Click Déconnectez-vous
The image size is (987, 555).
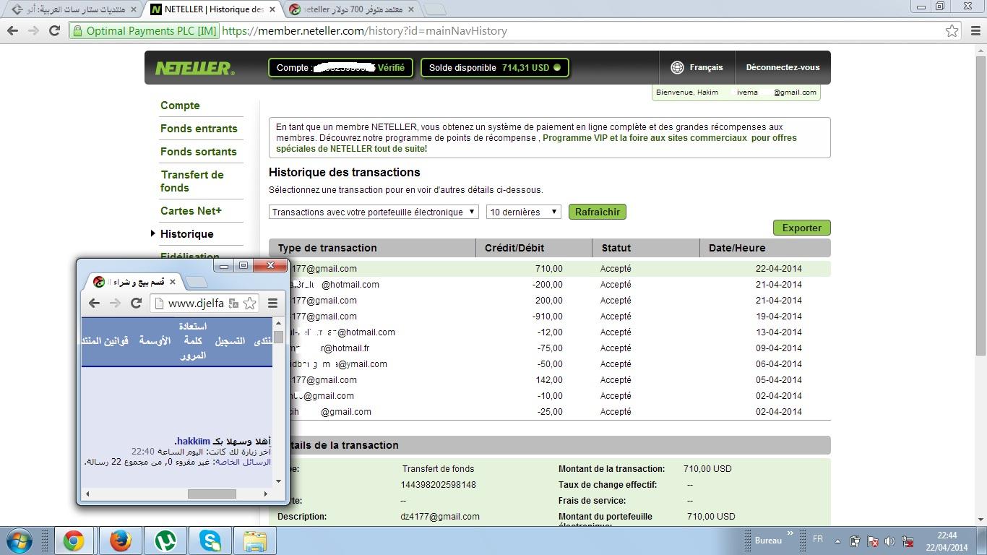783,67
